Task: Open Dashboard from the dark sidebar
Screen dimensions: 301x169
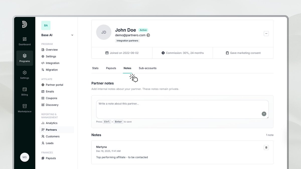Action: (25, 41)
